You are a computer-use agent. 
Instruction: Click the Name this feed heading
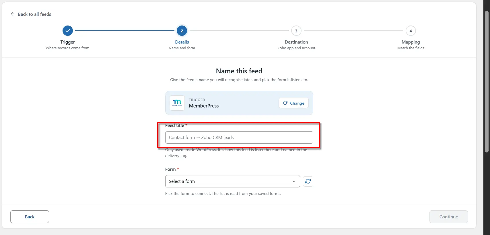(239, 71)
